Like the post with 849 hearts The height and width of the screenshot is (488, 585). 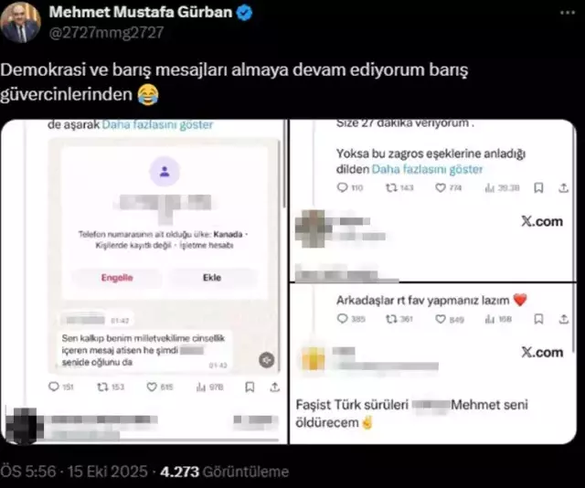pyautogui.click(x=441, y=319)
